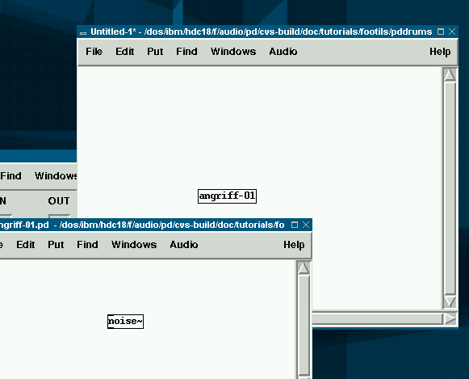Open Put menu in angriff-01.pd window
469x379 pixels.
(56, 245)
